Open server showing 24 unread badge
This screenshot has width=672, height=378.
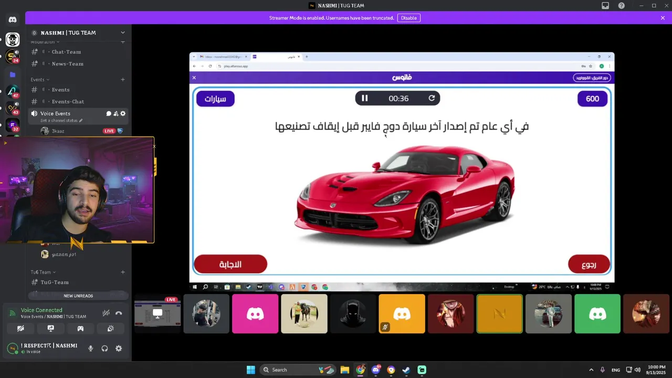pos(13,57)
